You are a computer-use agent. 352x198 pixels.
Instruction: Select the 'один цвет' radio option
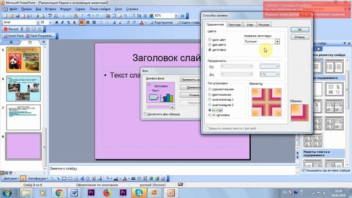point(210,40)
